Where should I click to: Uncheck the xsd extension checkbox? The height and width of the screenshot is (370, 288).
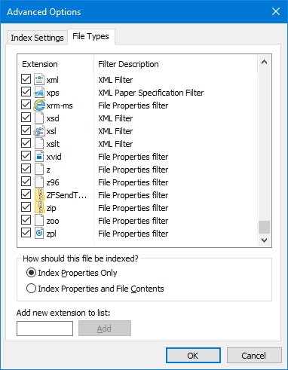point(26,118)
